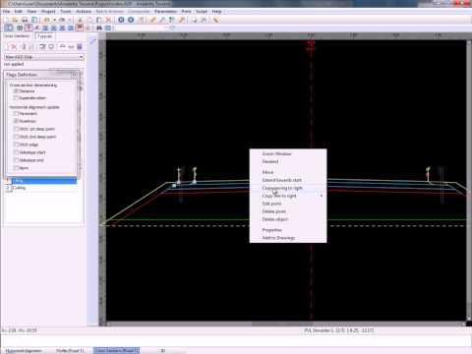
Task: Click the blue right arrow navigation icon
Action: 131,20
